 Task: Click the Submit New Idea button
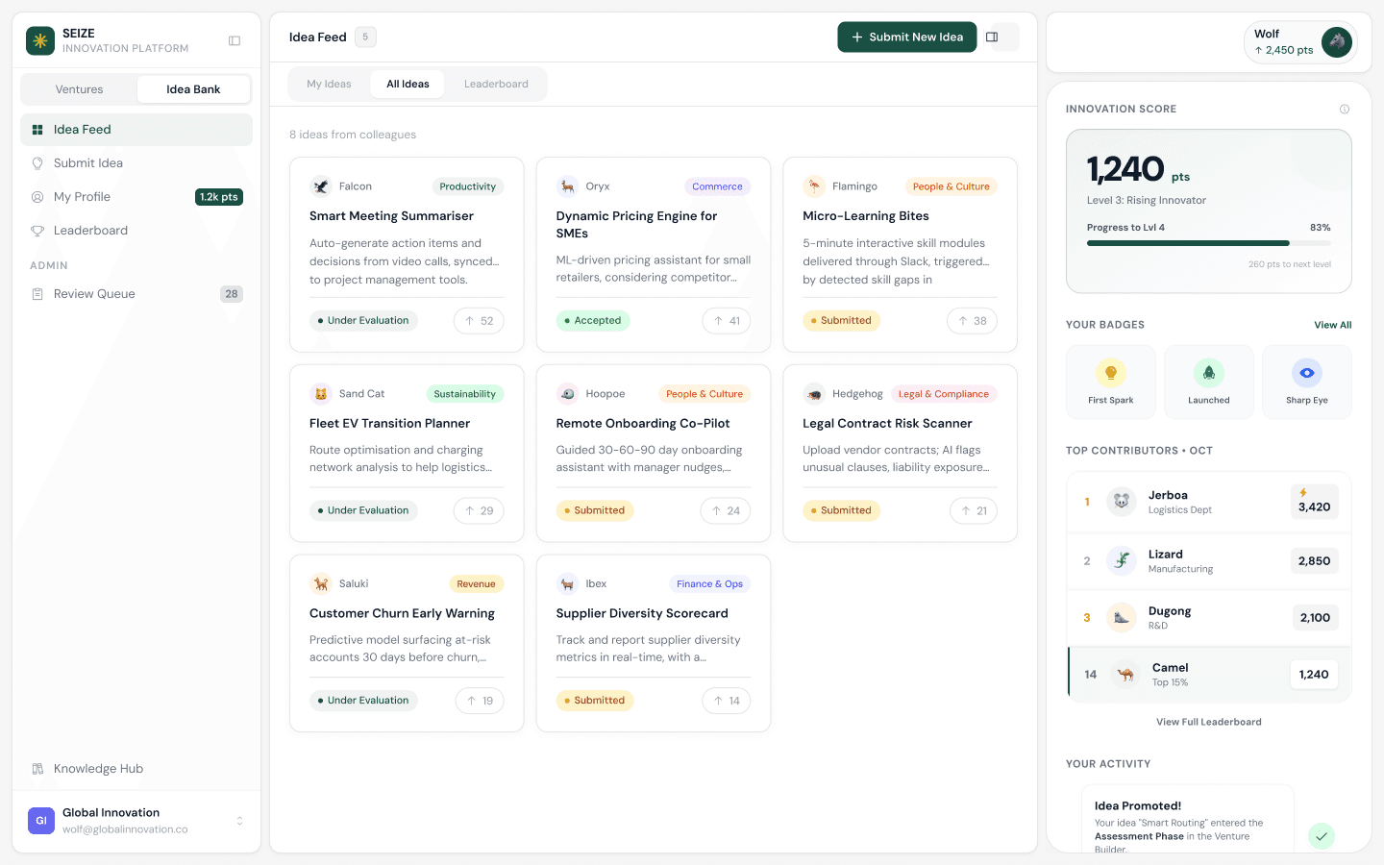click(x=907, y=37)
